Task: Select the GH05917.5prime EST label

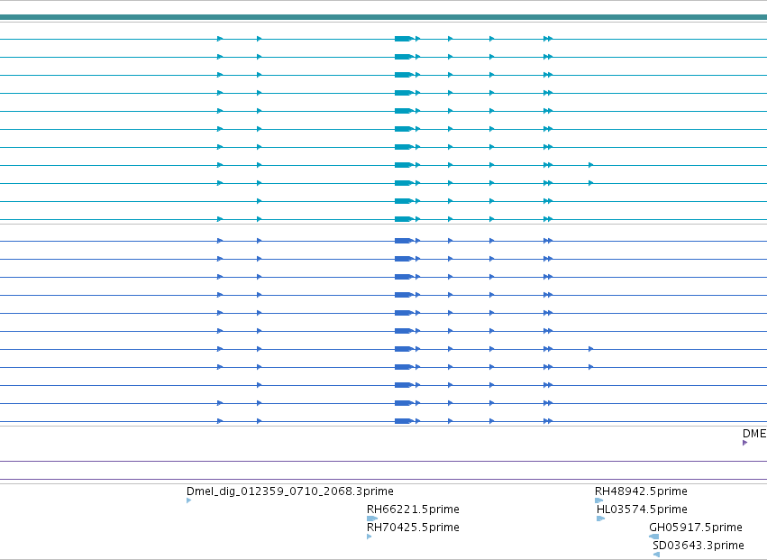Action: 696,528
